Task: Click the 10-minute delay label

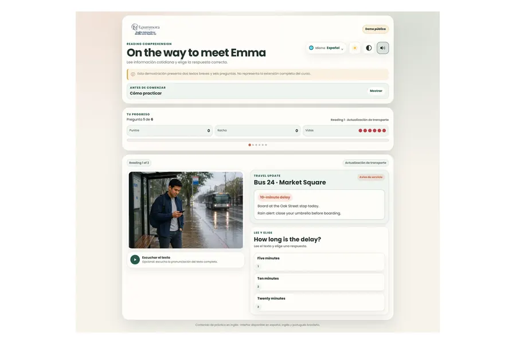Action: (x=275, y=197)
